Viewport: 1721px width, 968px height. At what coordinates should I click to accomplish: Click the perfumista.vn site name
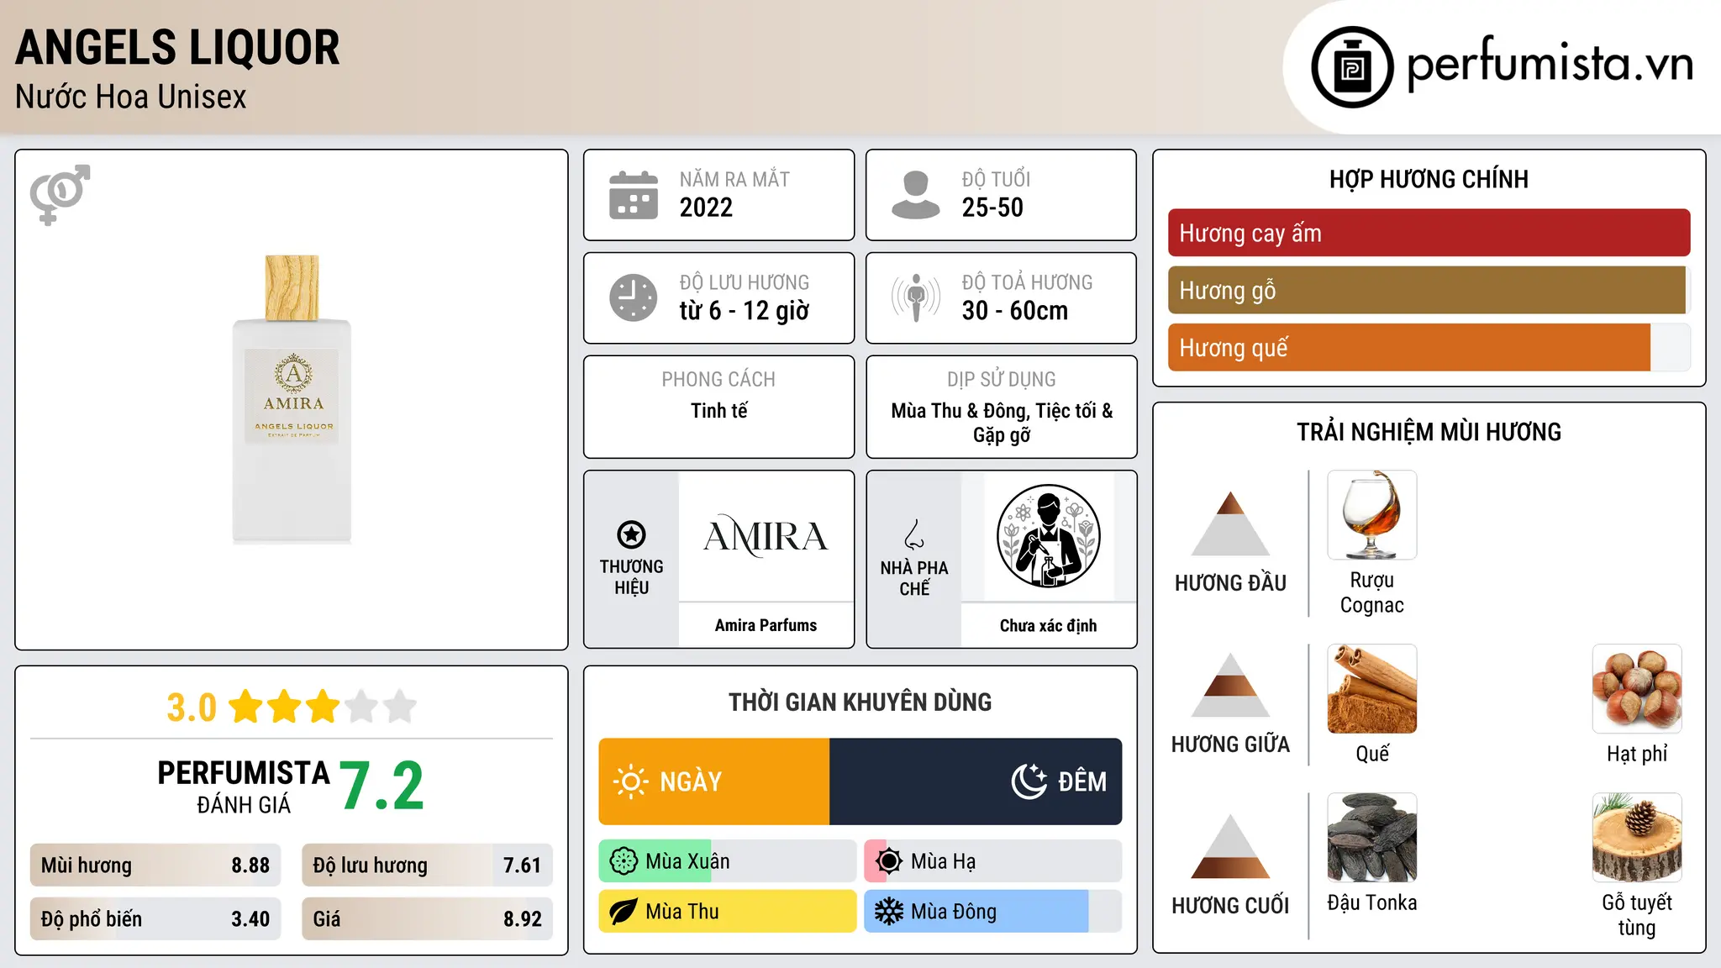[x=1550, y=65]
